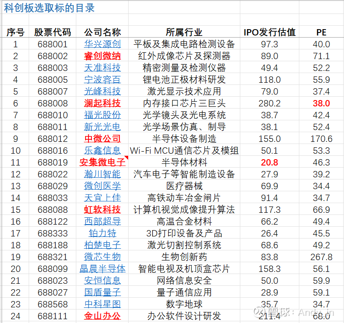The height and width of the screenshot is (323, 344).
Task: Select stock code cell 688001
Action: 52,44
